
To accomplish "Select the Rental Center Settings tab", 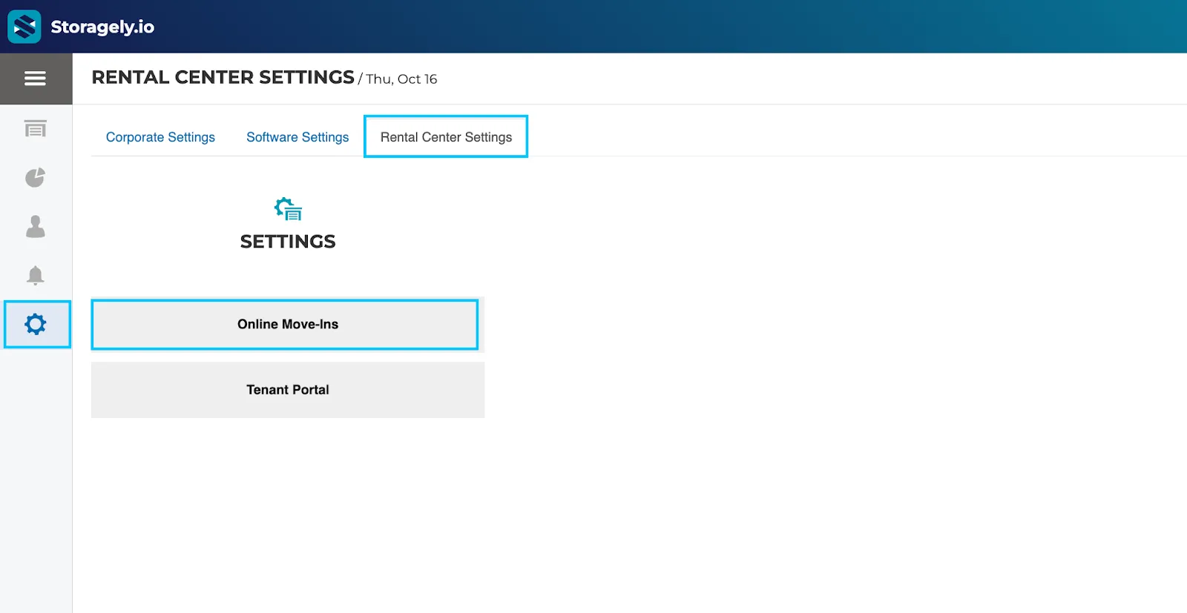I will 446,137.
